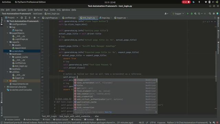Open the Structure side tool window
The height and width of the screenshot is (124, 220).
[x=2, y=111]
